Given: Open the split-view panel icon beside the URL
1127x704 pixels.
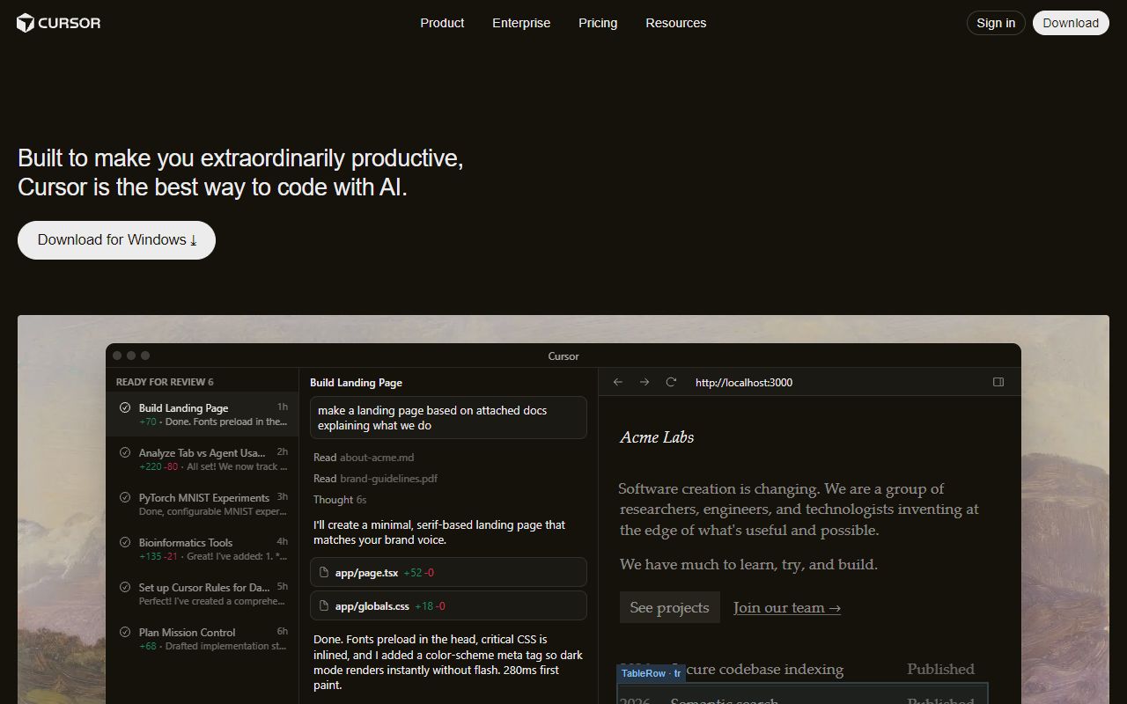Looking at the screenshot, I should [998, 381].
